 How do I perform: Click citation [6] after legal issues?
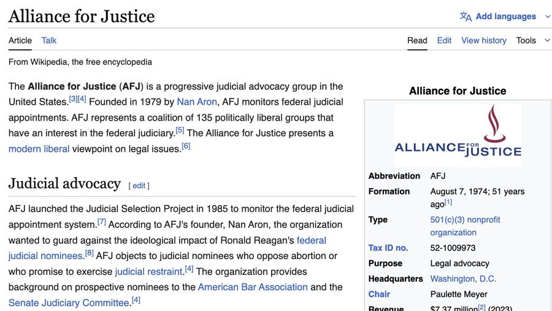186,146
